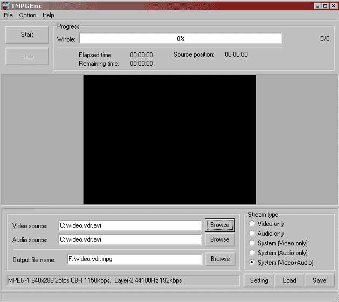Browse for the Audio source file
The height and width of the screenshot is (302, 339).
[220, 239]
